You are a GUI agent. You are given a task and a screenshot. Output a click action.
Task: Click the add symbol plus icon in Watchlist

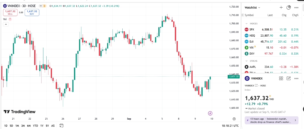[281, 8]
